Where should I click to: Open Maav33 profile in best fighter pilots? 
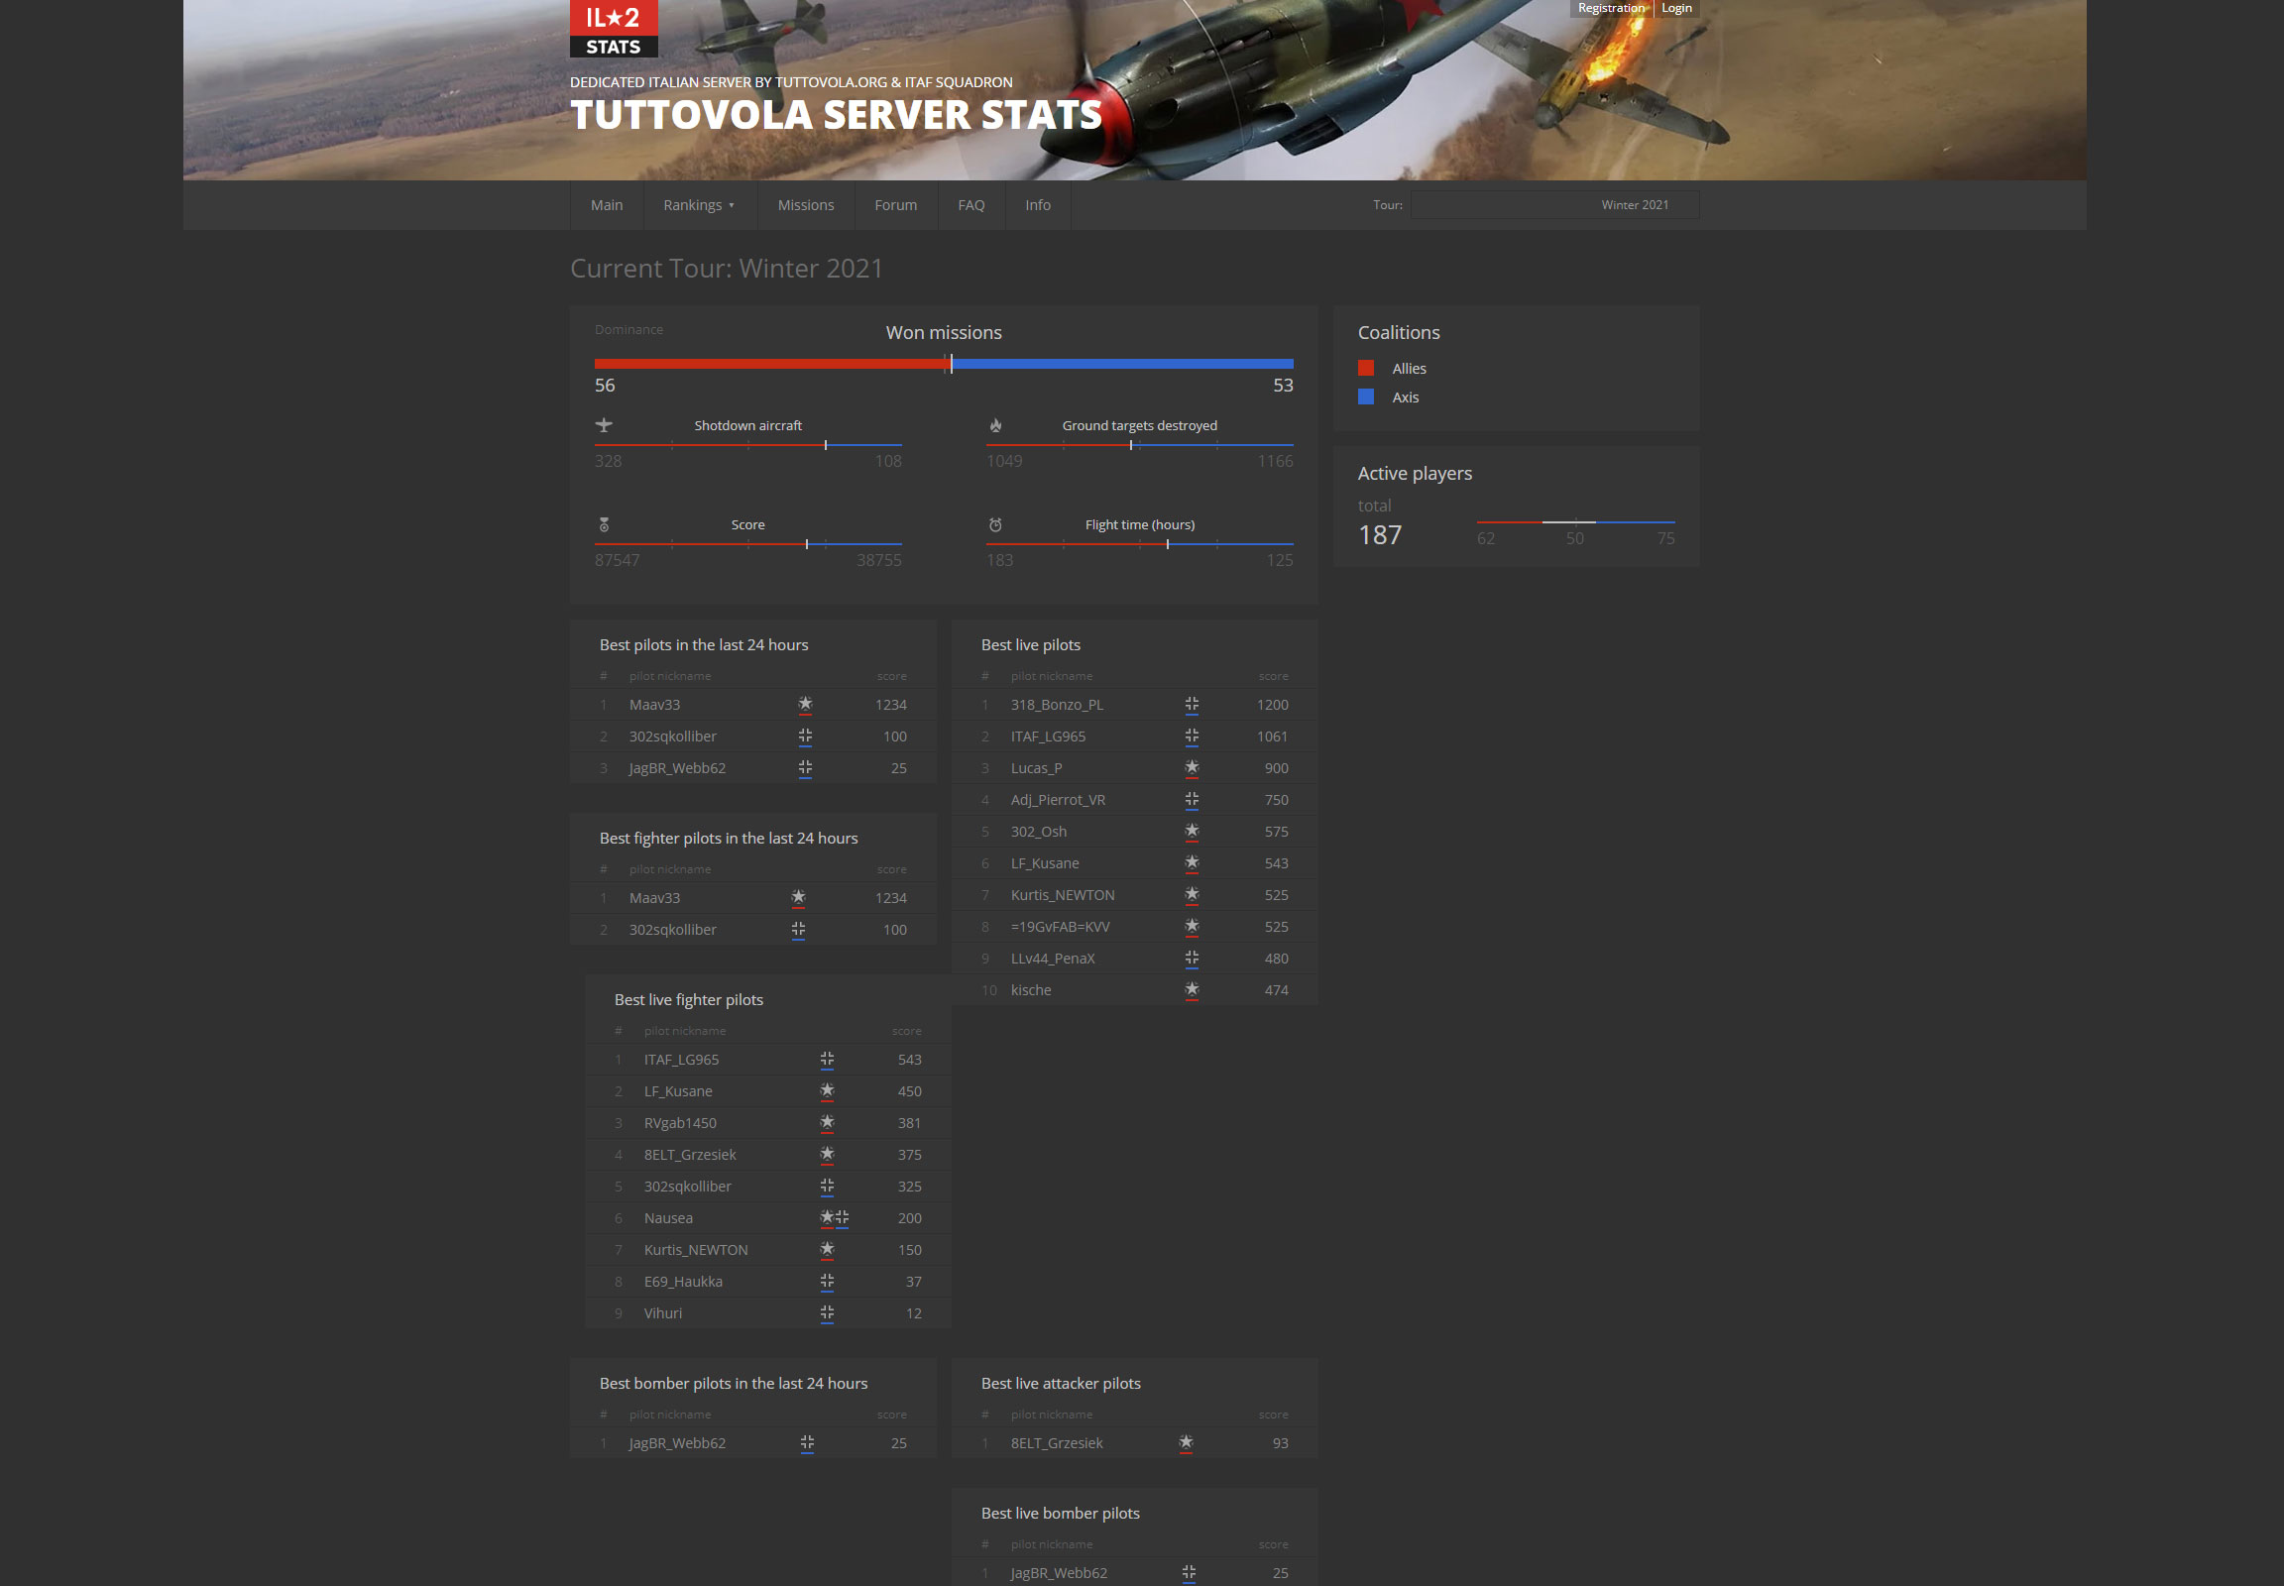click(x=654, y=898)
